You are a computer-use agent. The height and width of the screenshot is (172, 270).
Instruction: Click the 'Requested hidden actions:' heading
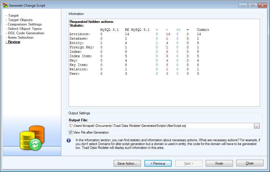pos(92,22)
